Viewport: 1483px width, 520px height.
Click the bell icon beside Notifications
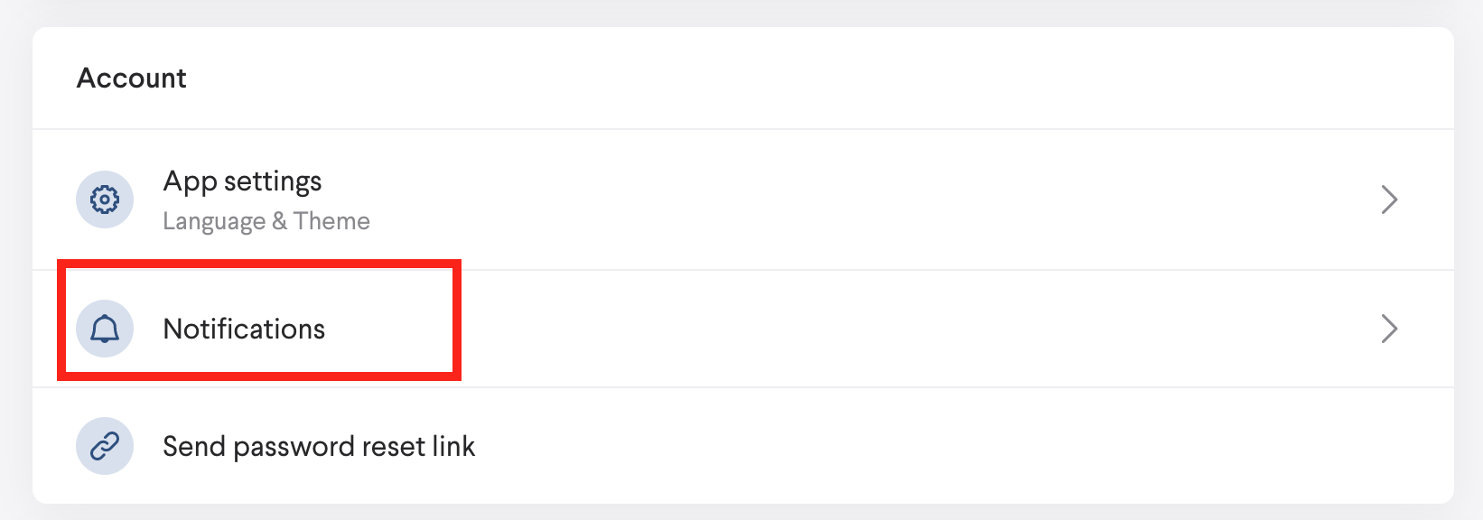(x=105, y=329)
